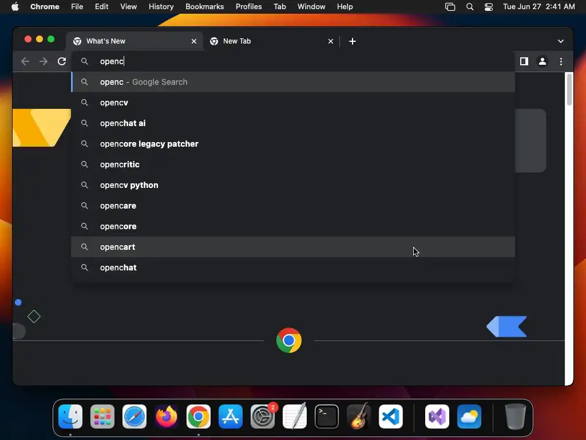Open System Settings from the Dock
The image size is (586, 440).
(x=262, y=417)
